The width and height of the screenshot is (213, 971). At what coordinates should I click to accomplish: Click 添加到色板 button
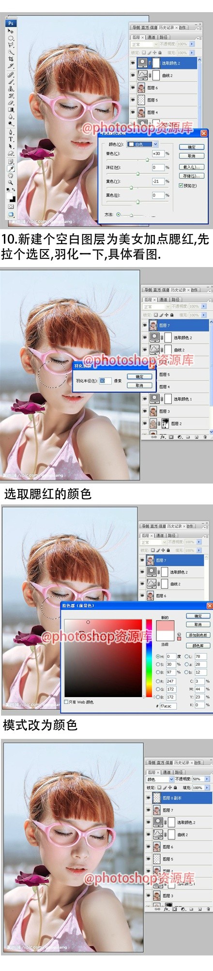click(198, 635)
